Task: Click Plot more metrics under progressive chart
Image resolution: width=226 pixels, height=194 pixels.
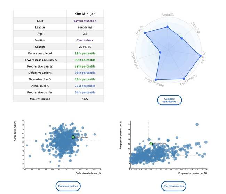Action: (x=173, y=186)
